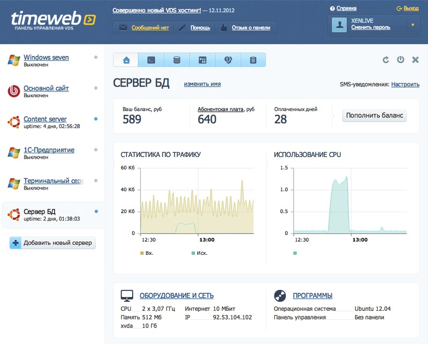The width and height of the screenshot is (428, 344).
Task: Click Windows icon next to 1С-Предприятие
Action: 14,153
